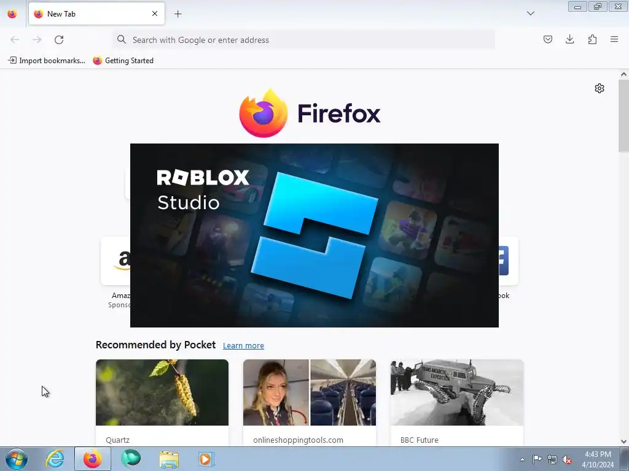Viewport: 629px width, 471px height.
Task: Click the BBC Future source label
Action: click(x=419, y=440)
